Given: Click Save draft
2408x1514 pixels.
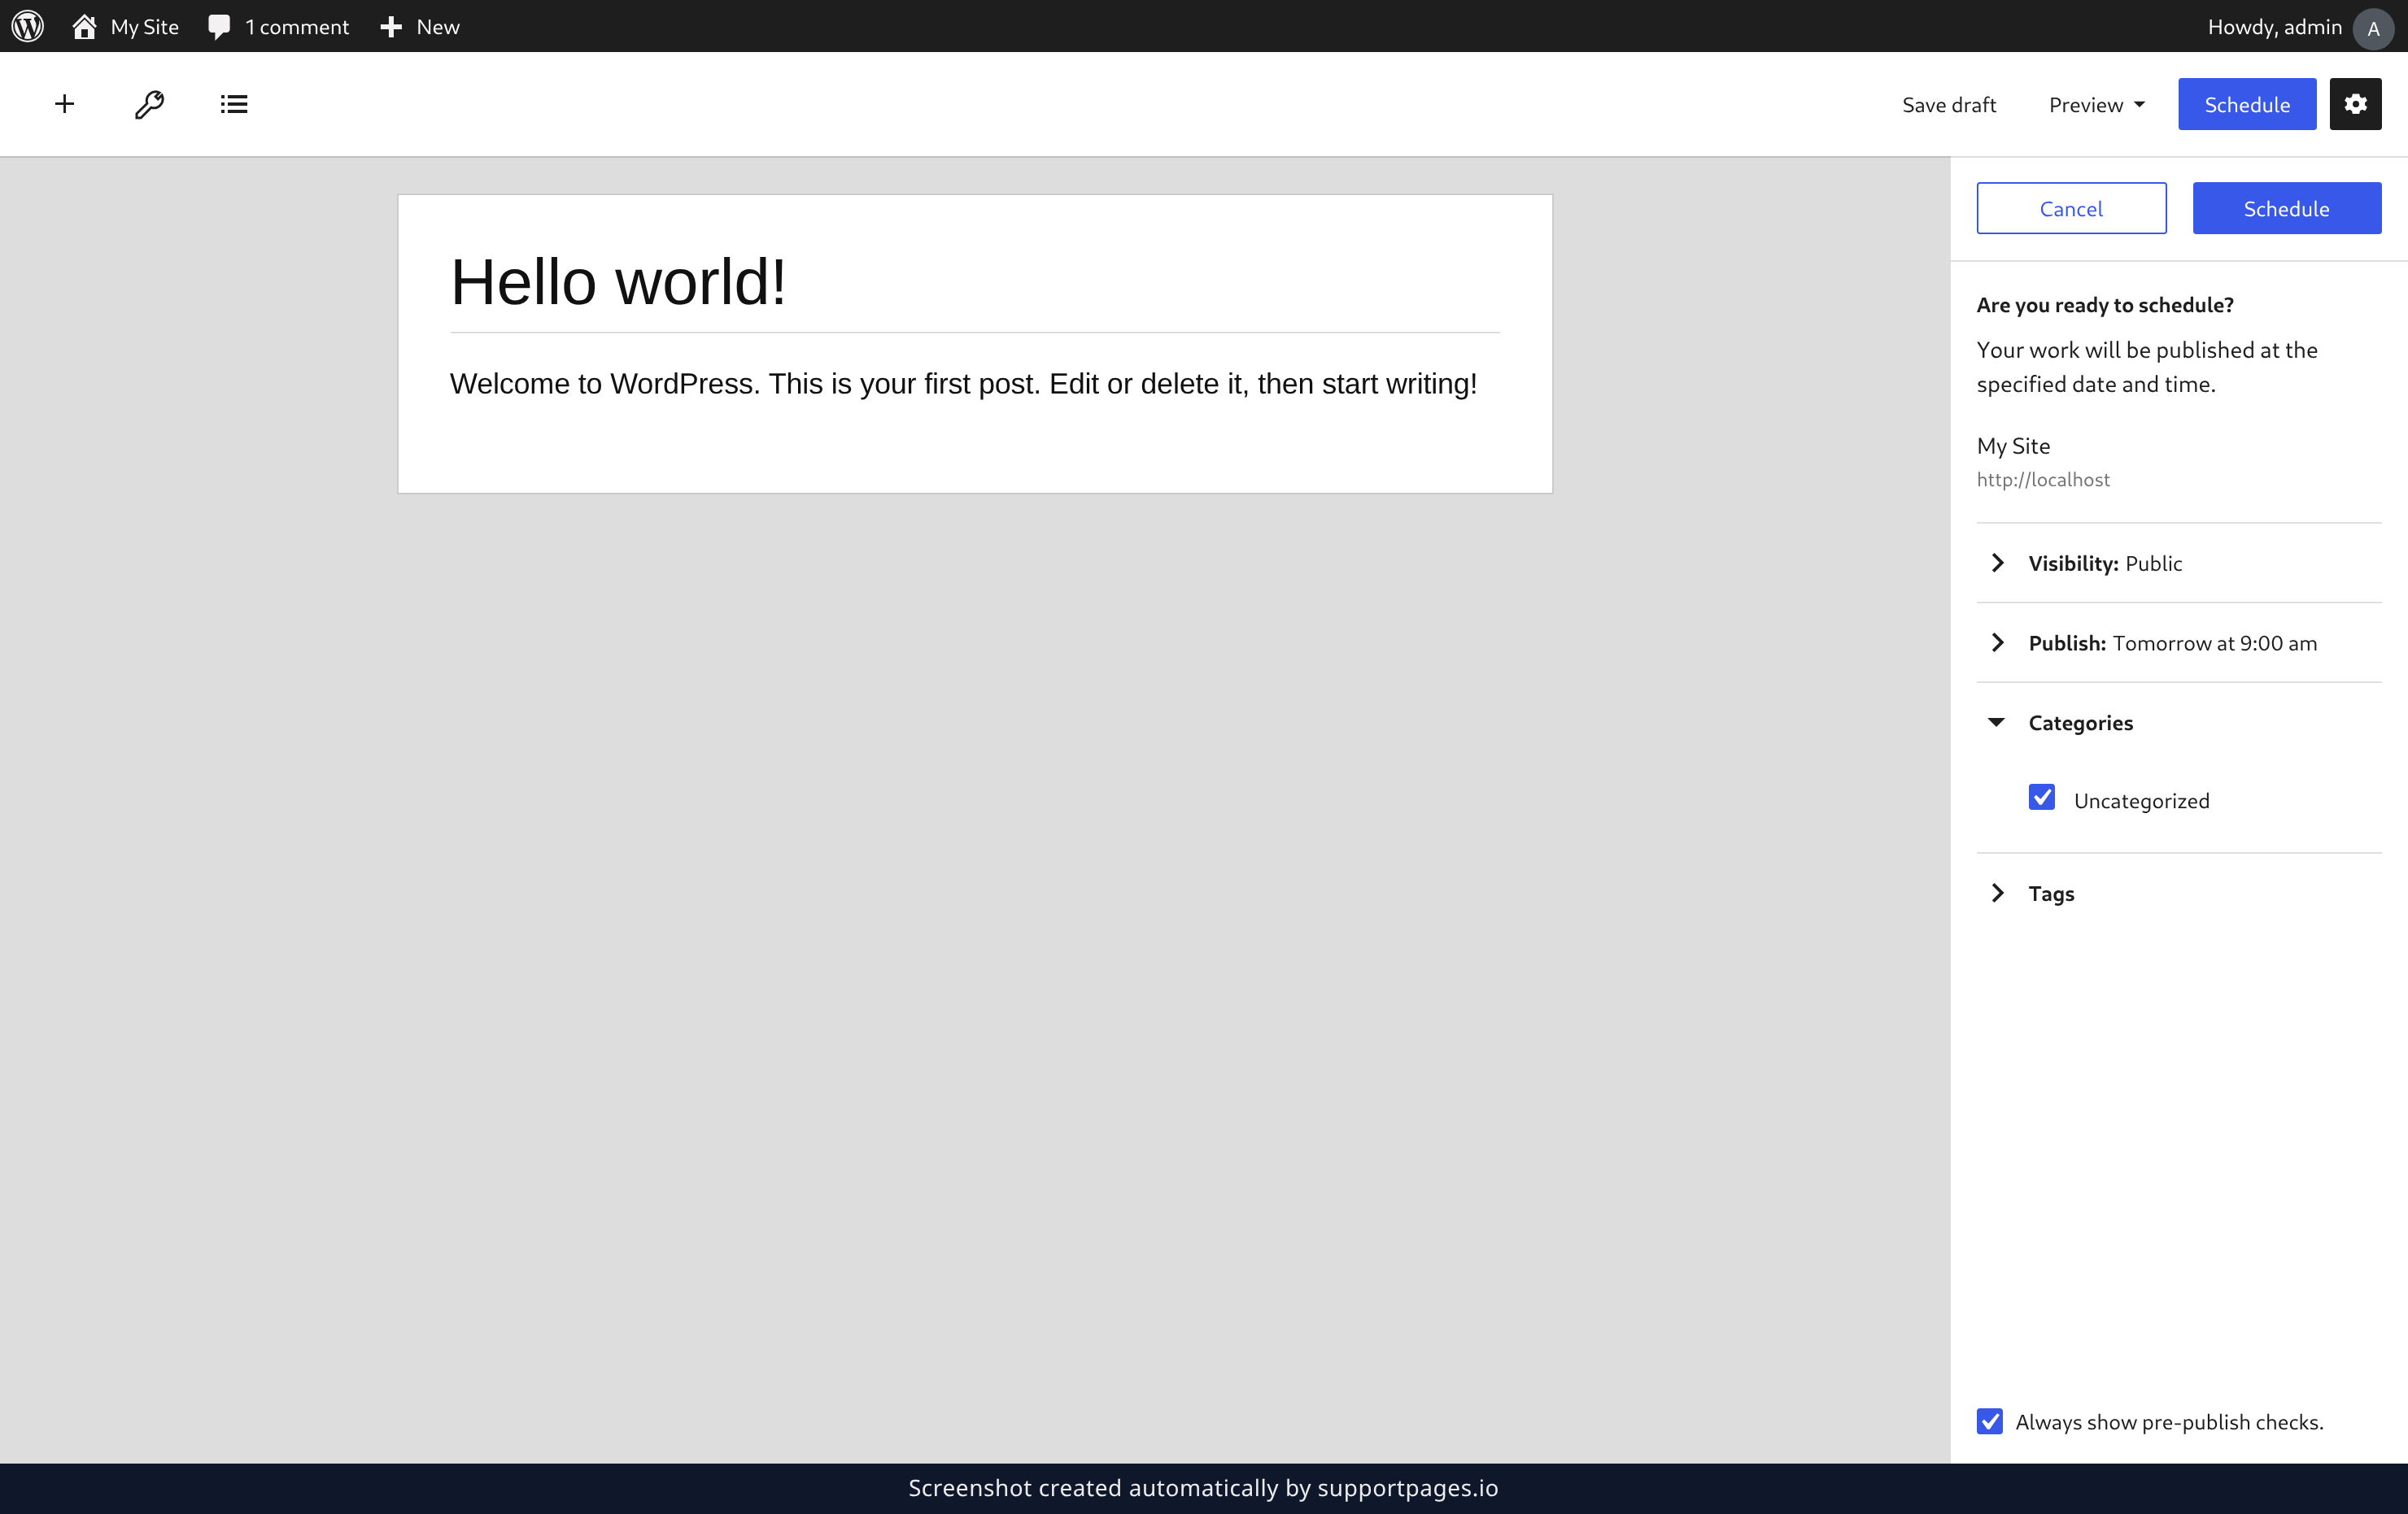Looking at the screenshot, I should (1948, 104).
